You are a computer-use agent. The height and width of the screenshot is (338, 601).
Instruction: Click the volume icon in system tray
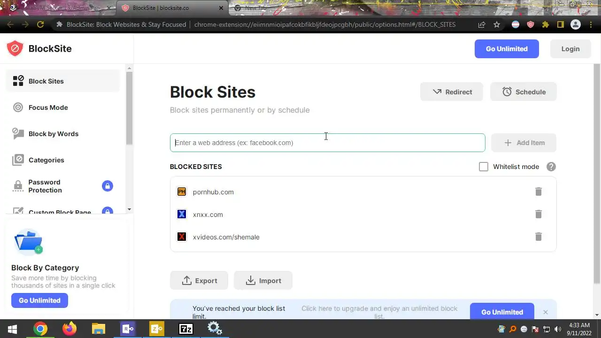pyautogui.click(x=558, y=329)
